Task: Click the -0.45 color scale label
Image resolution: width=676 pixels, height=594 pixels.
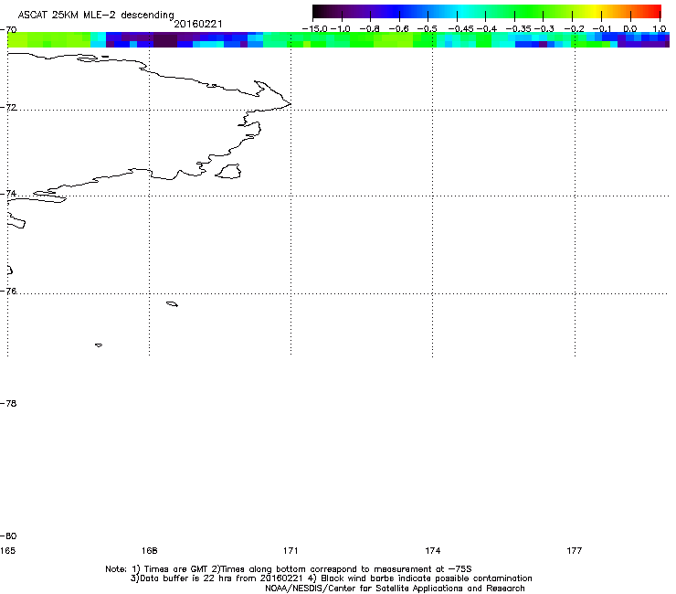Action: click(460, 29)
